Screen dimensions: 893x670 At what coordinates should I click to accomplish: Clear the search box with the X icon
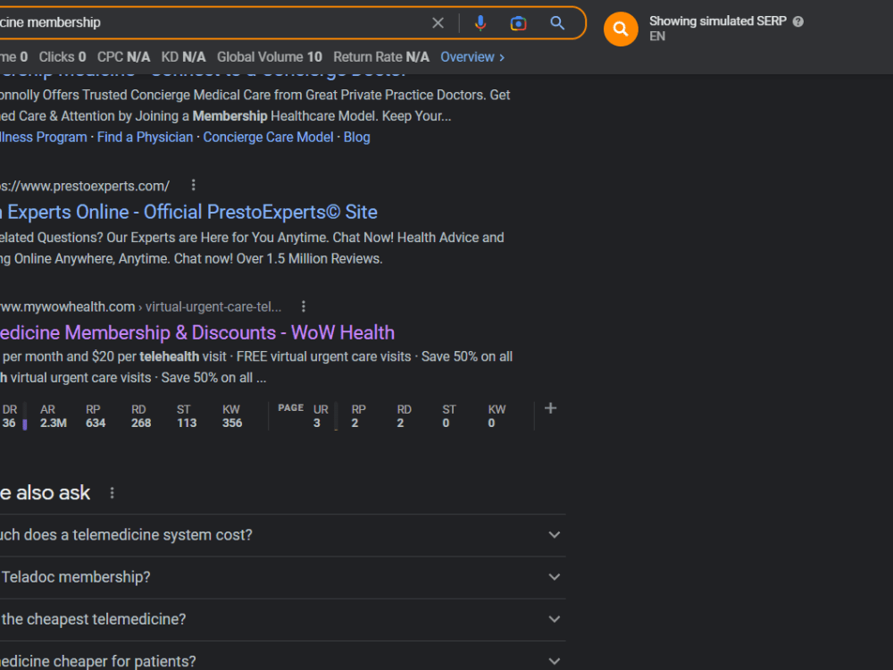click(x=438, y=23)
